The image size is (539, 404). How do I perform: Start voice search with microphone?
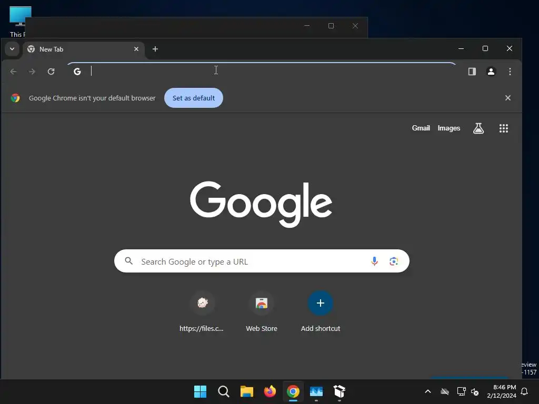[x=374, y=261]
